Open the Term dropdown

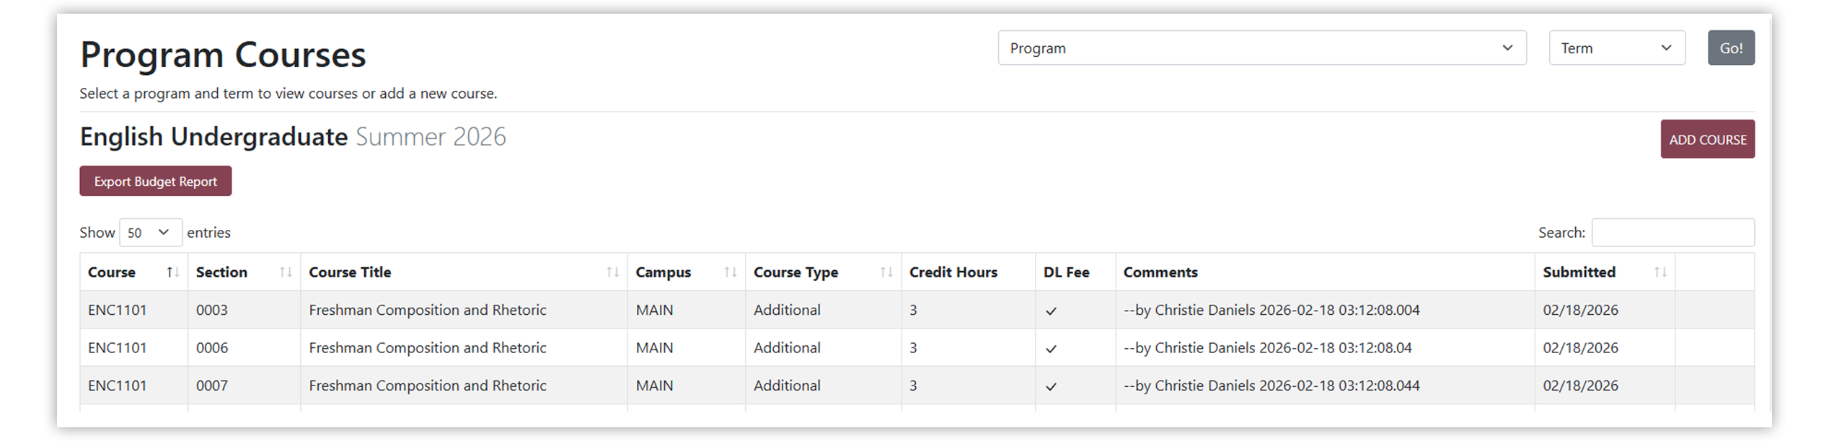[1617, 48]
